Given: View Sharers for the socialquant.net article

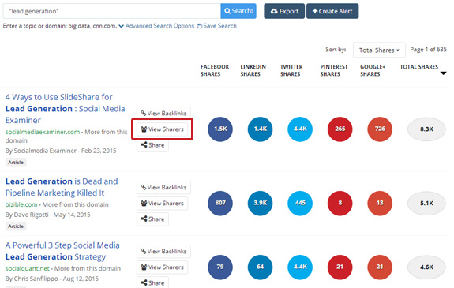Looking at the screenshot, I should pyautogui.click(x=162, y=267).
